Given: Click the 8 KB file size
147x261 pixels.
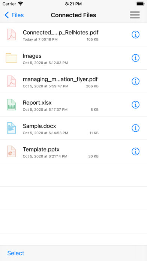Looking at the screenshot, I should [x=94, y=109].
